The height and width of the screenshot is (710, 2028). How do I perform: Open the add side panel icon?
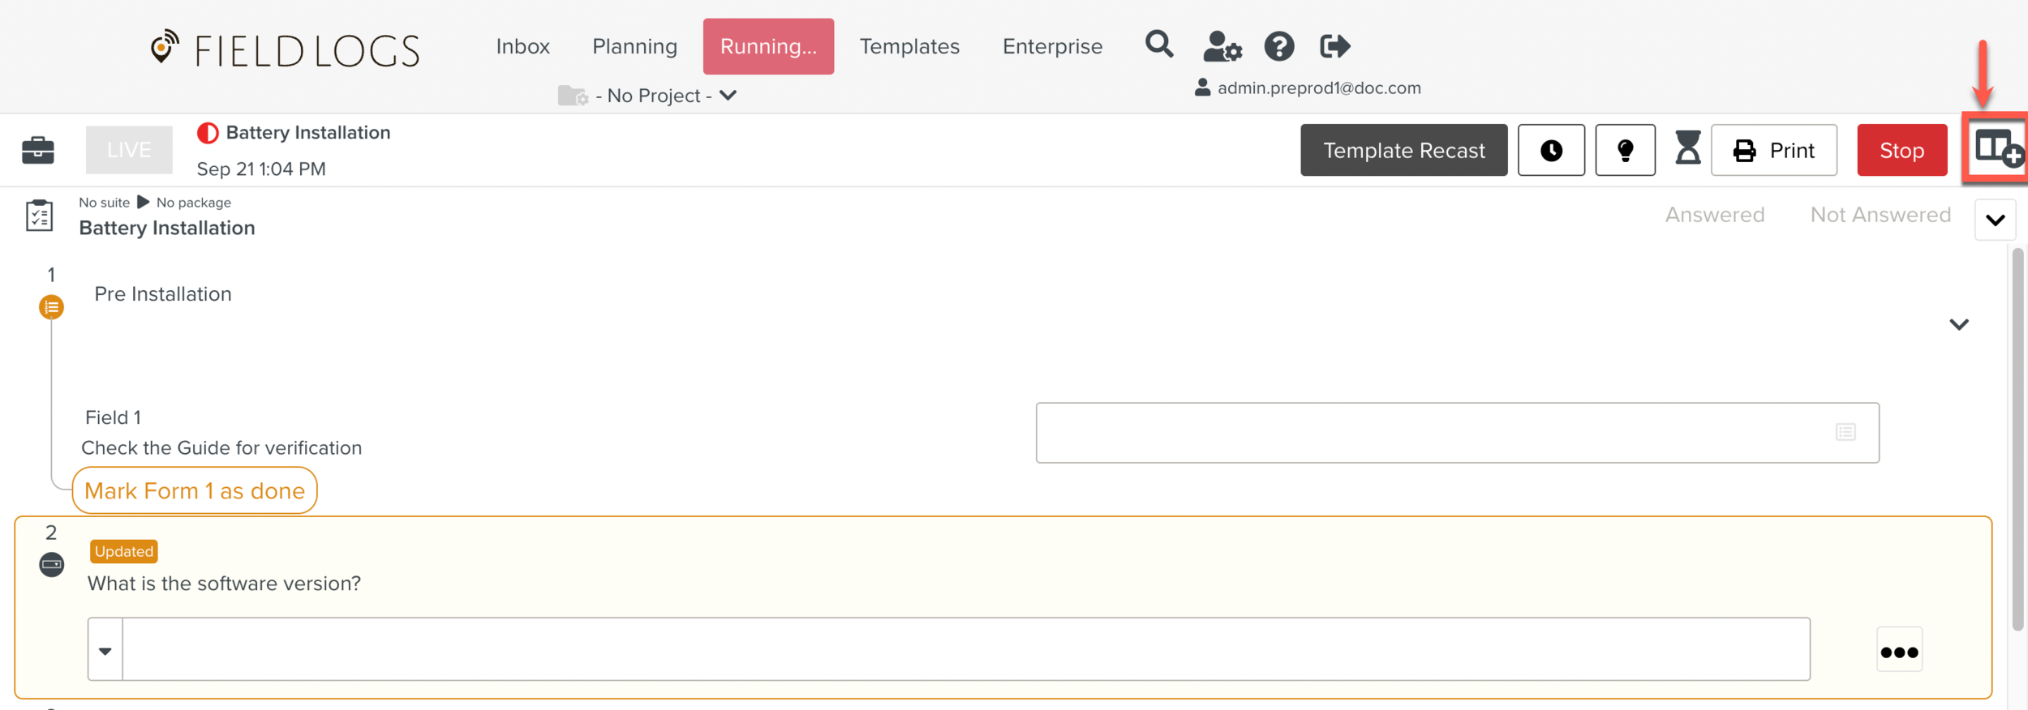coord(1996,148)
